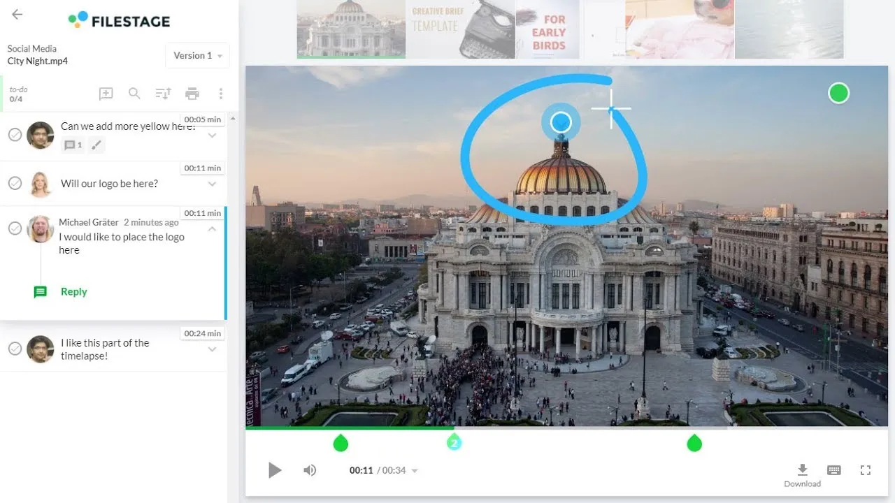Select the 'For Early Birds' file thumbnail

(548, 29)
